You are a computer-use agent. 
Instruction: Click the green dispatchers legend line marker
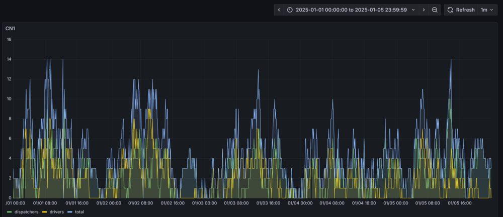tap(9, 212)
